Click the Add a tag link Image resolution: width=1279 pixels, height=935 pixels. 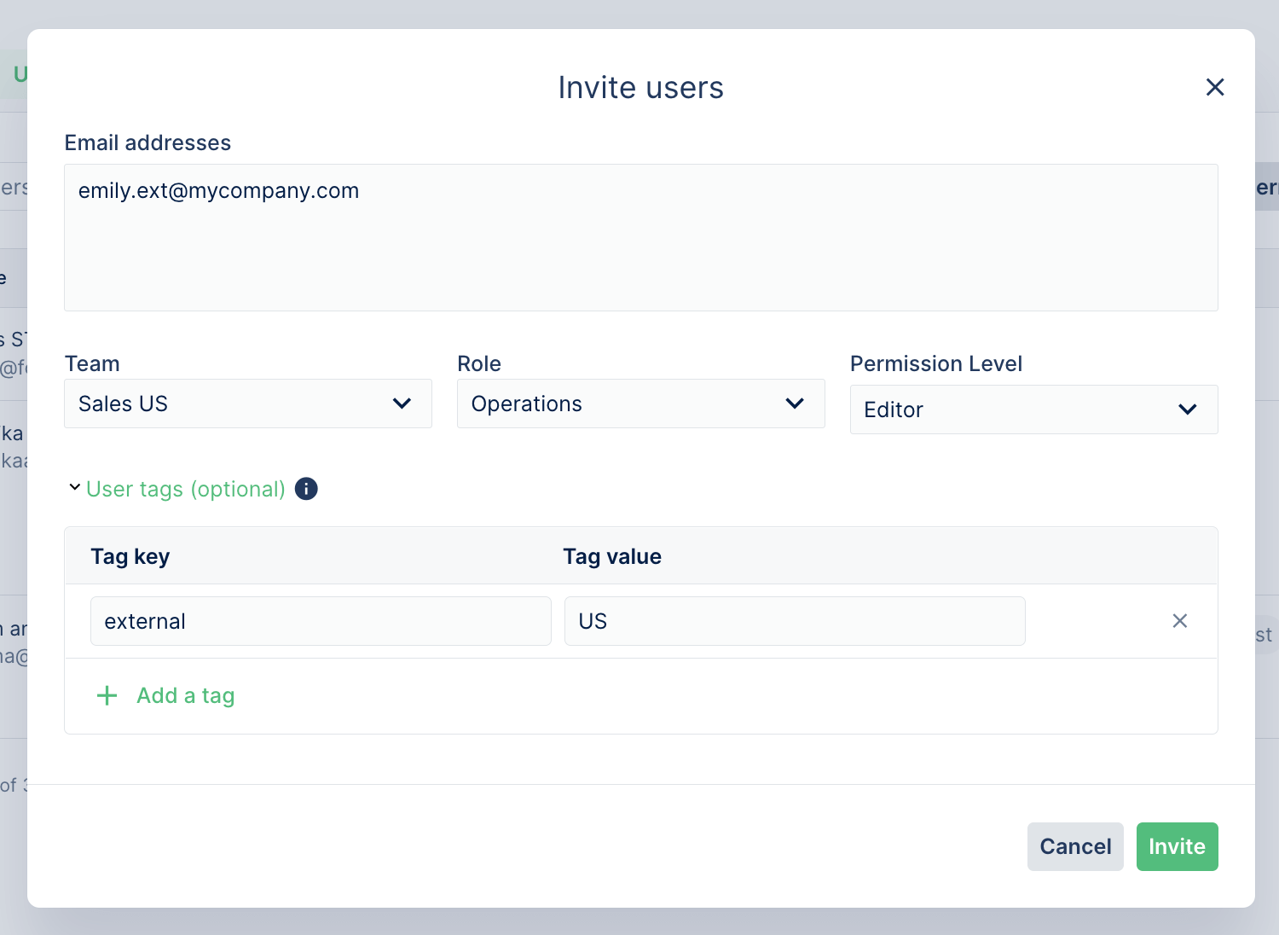point(186,696)
